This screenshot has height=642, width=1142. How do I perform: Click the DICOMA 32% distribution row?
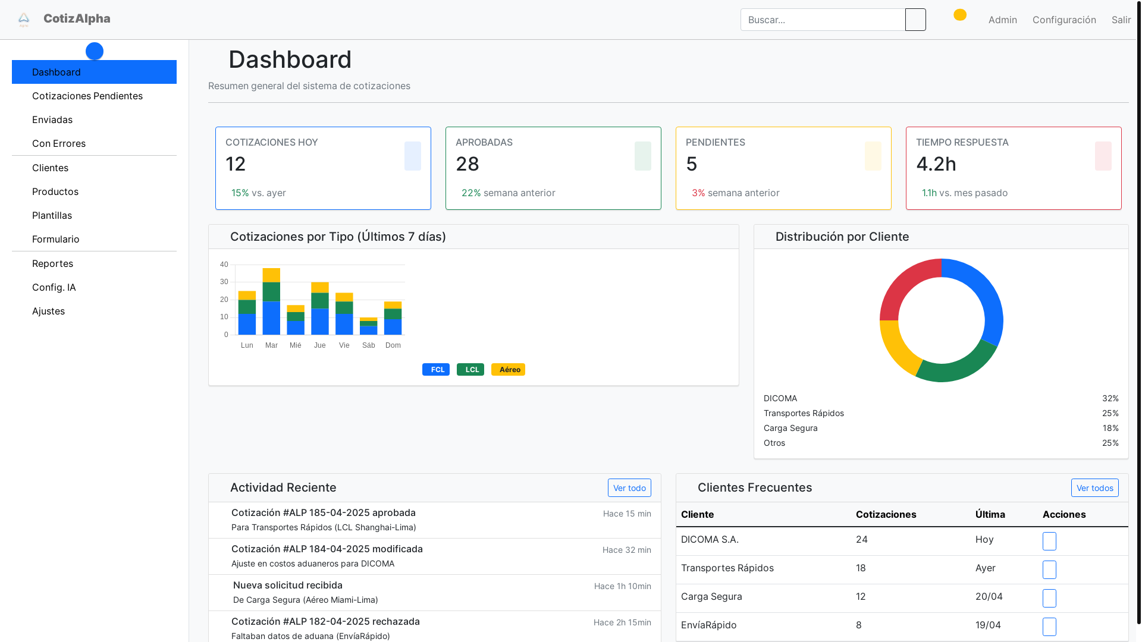(941, 398)
